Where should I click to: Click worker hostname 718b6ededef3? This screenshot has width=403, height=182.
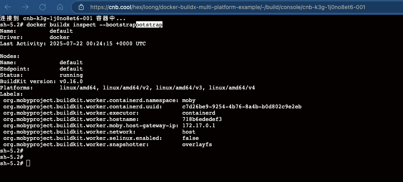tap(202, 119)
